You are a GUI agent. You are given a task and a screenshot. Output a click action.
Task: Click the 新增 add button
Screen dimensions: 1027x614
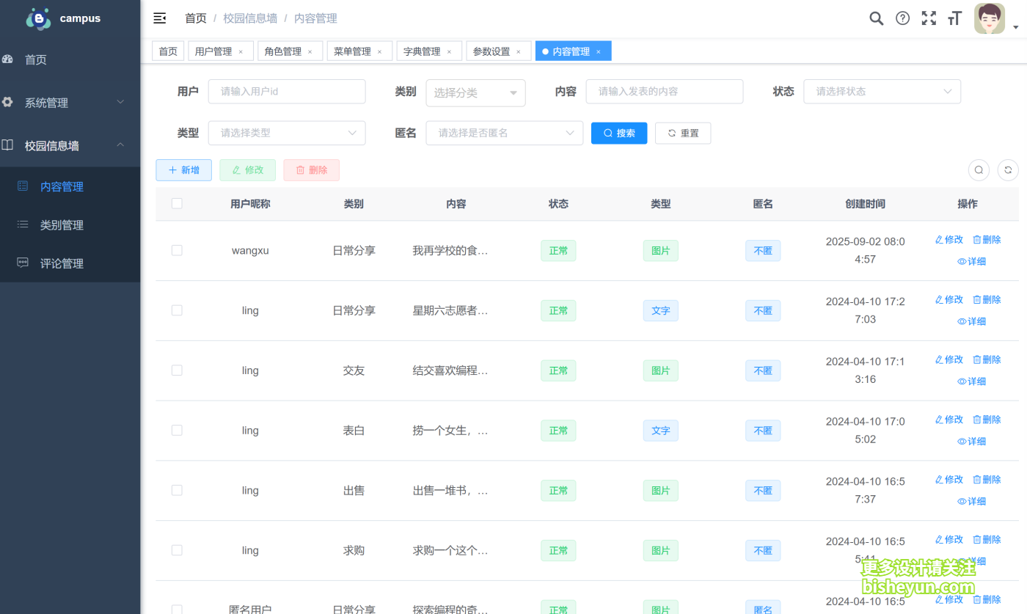click(183, 169)
